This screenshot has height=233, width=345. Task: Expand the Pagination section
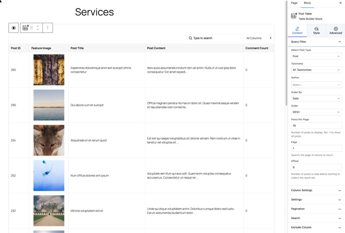point(316,209)
